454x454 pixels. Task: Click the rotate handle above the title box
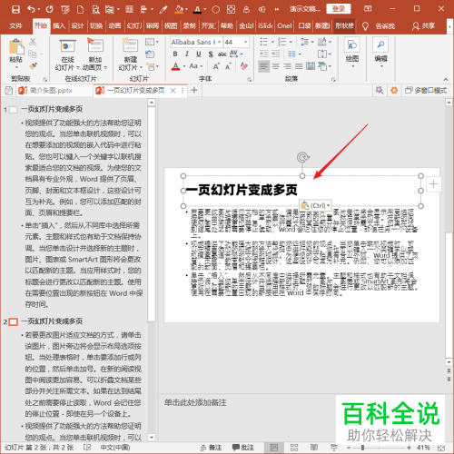(302, 157)
